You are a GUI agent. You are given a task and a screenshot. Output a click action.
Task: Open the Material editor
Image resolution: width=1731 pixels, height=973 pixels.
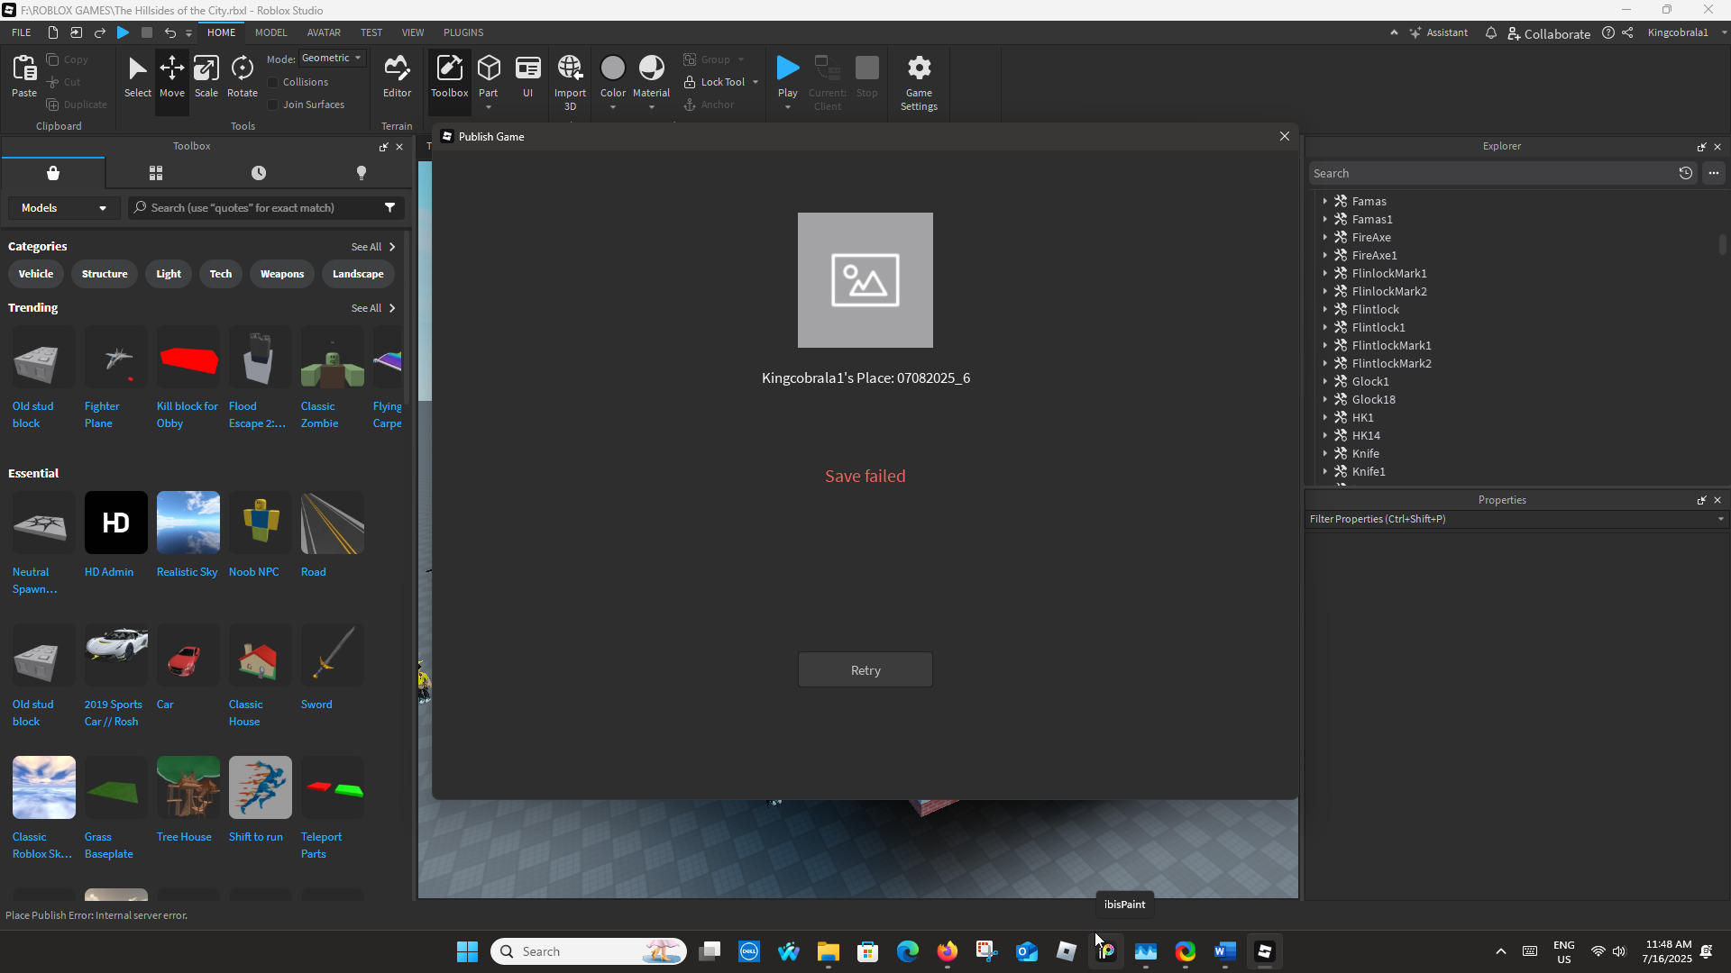click(x=651, y=72)
